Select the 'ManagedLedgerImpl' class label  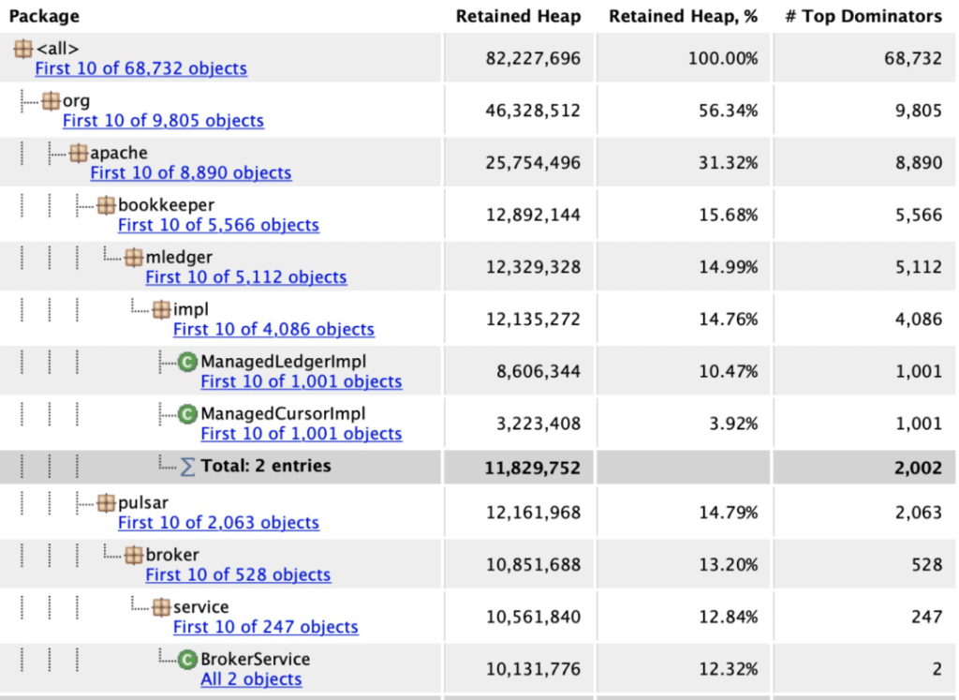pyautogui.click(x=283, y=362)
